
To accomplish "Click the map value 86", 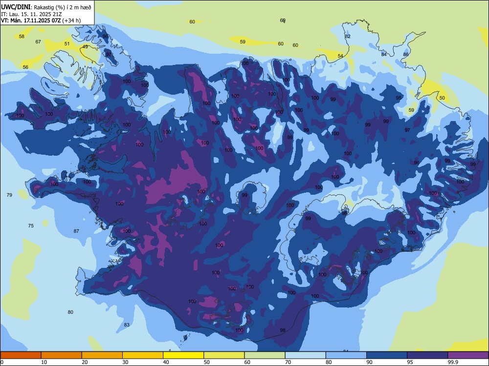I will (x=406, y=54).
